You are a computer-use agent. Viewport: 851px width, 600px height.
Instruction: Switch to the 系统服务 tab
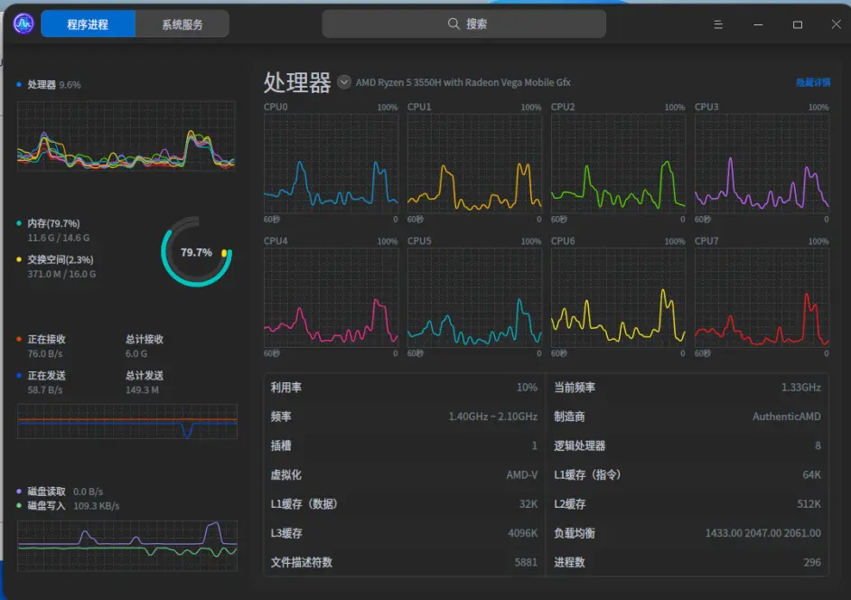click(182, 23)
